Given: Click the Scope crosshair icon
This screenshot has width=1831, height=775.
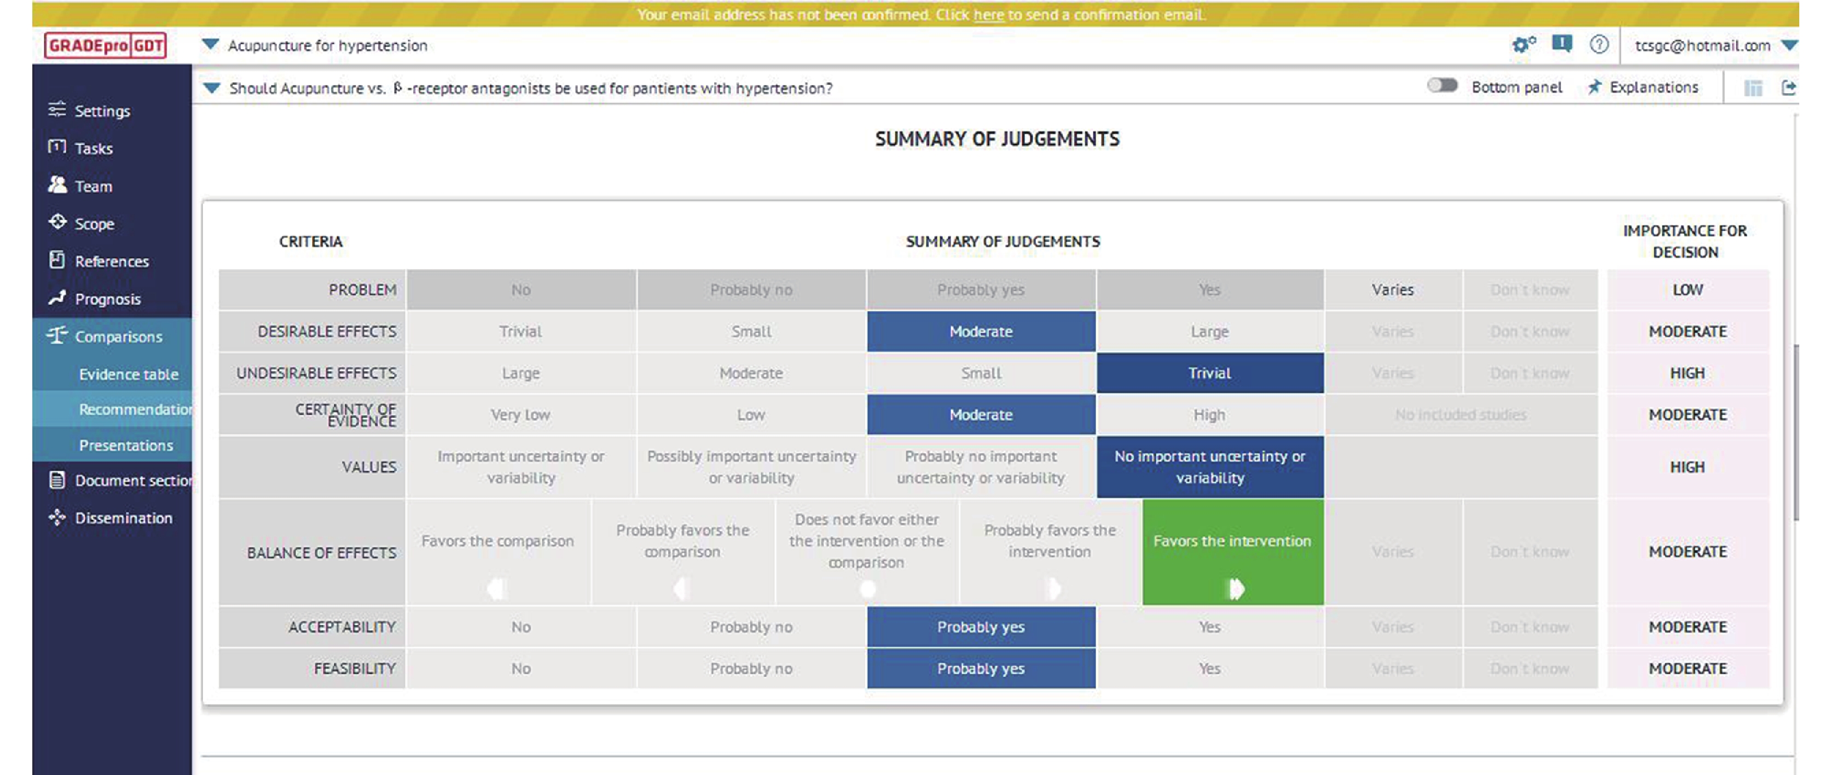Looking at the screenshot, I should coord(57,222).
